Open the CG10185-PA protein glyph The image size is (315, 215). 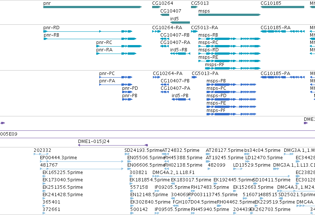pos(282,77)
